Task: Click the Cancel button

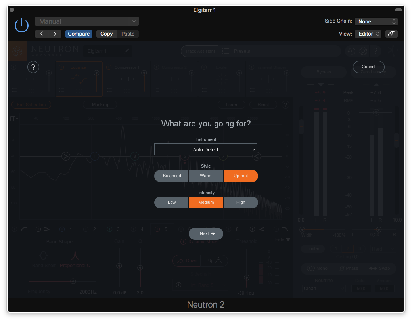Action: (368, 67)
